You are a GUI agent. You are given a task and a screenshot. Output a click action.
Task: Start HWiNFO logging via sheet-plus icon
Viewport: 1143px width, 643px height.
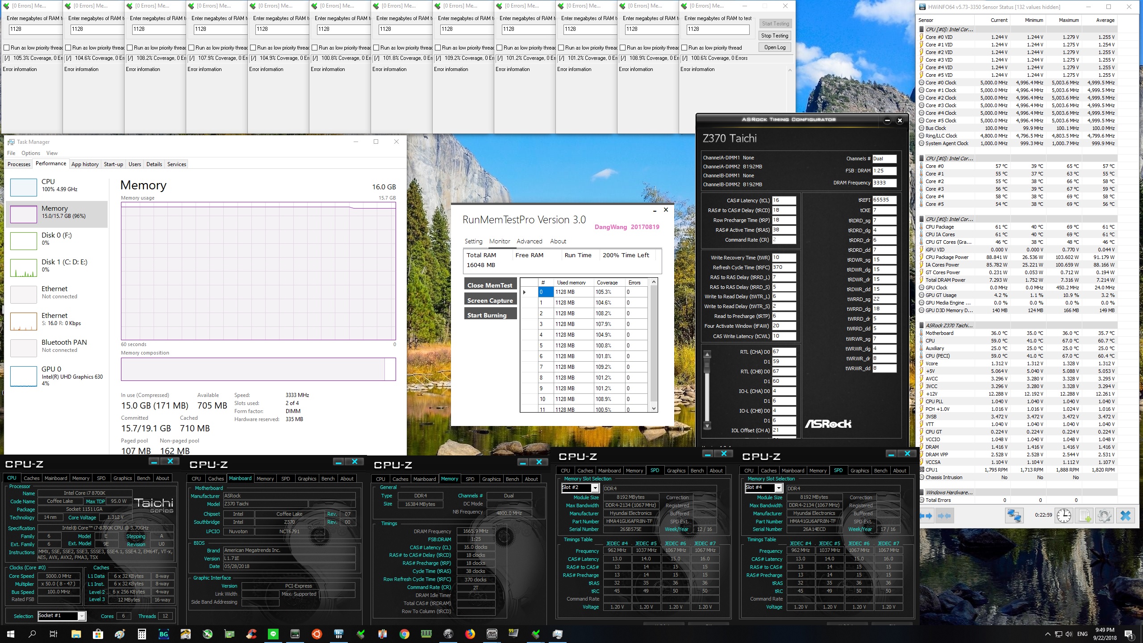pos(1085,516)
